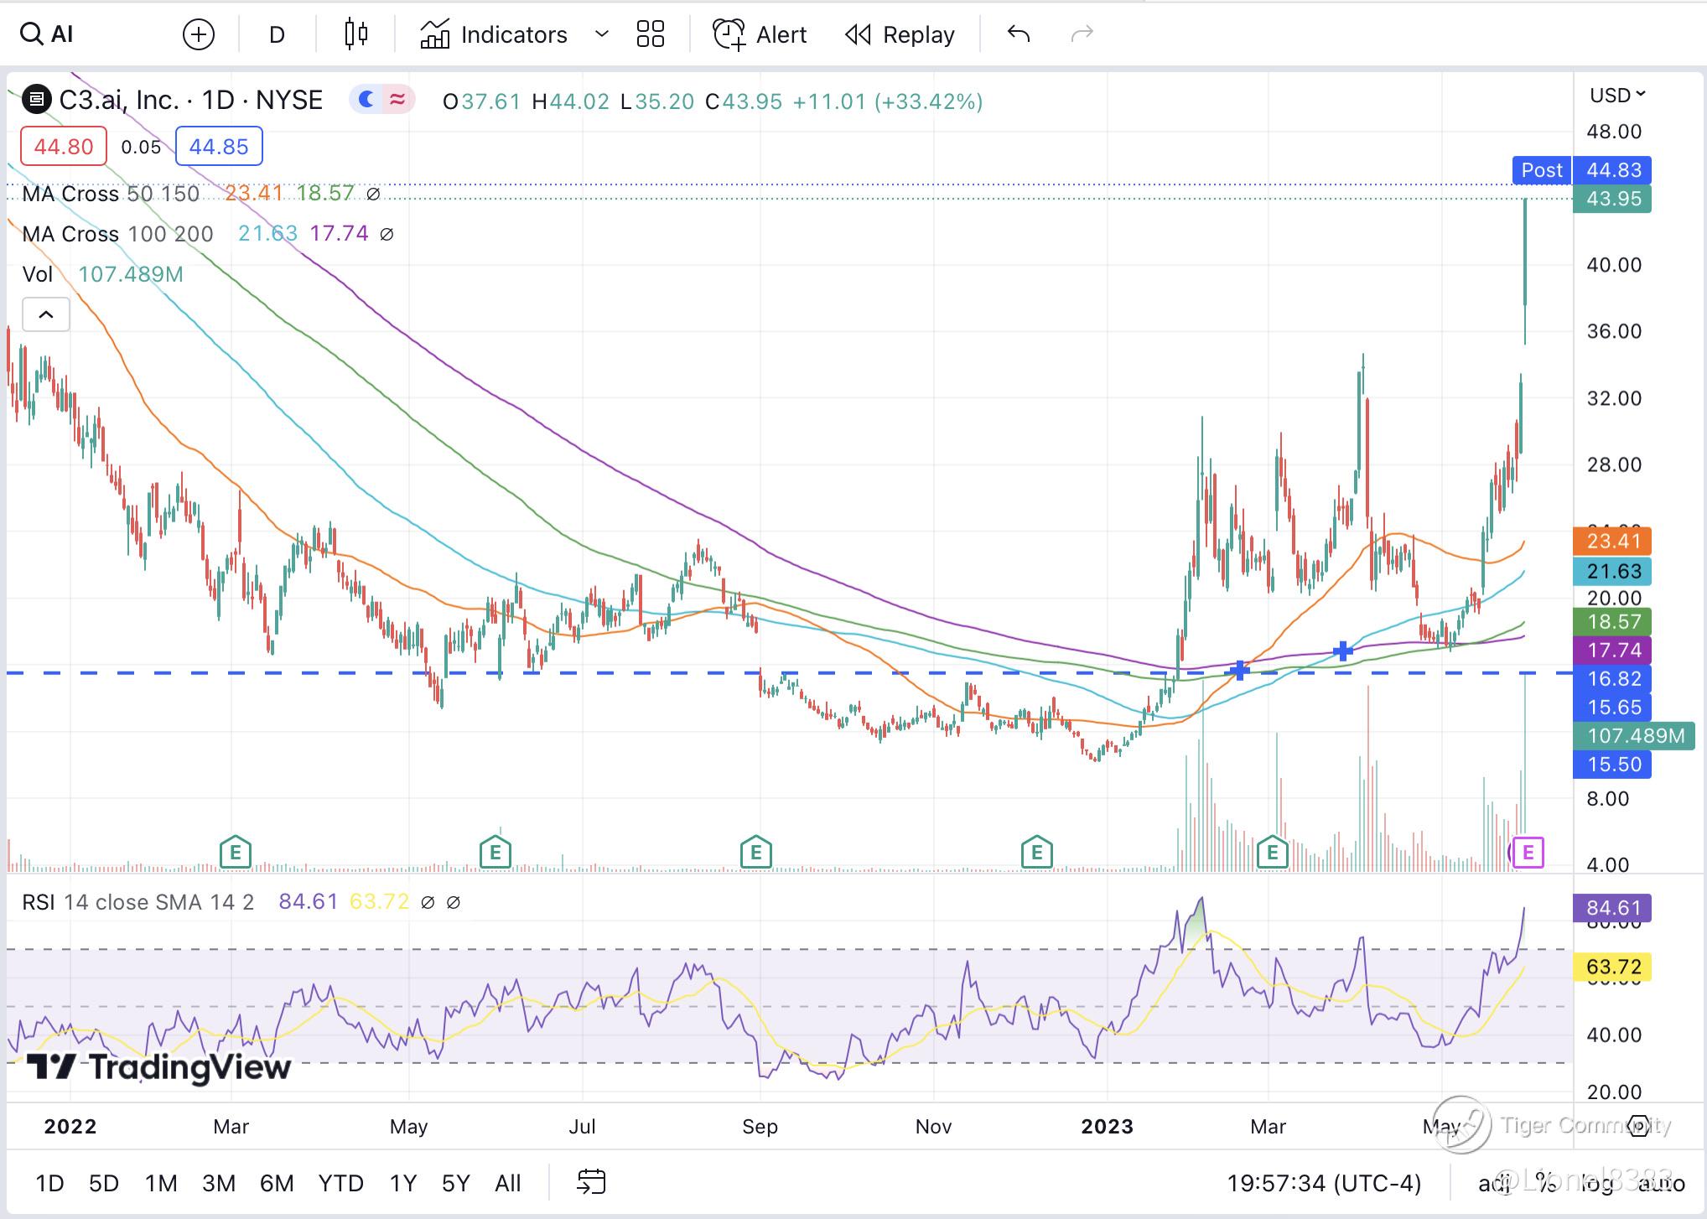
Task: Click the add symbol plus icon
Action: click(199, 34)
